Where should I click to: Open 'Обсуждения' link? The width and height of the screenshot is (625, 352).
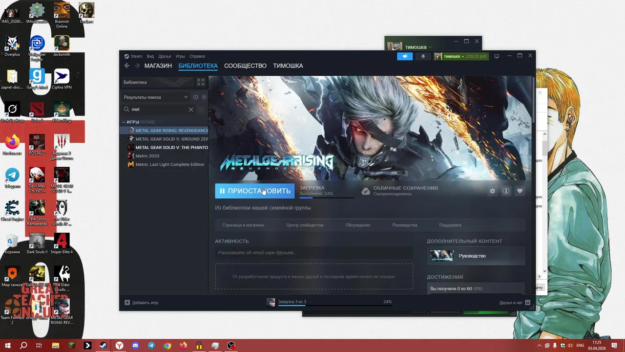coord(358,225)
